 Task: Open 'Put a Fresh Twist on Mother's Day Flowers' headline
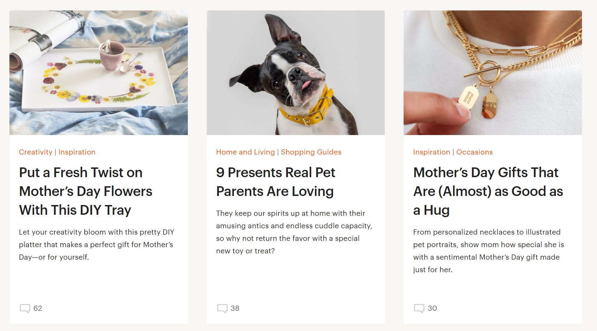86,191
